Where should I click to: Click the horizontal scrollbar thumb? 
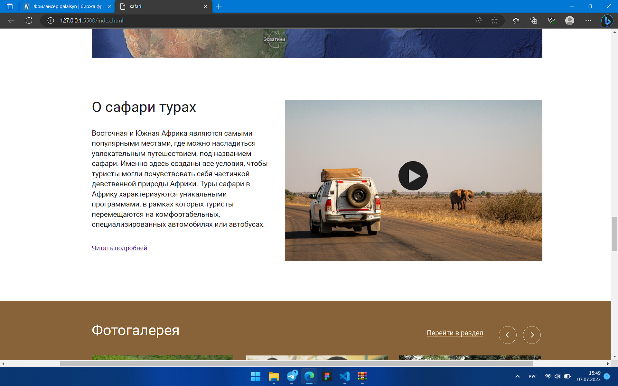pos(296,363)
